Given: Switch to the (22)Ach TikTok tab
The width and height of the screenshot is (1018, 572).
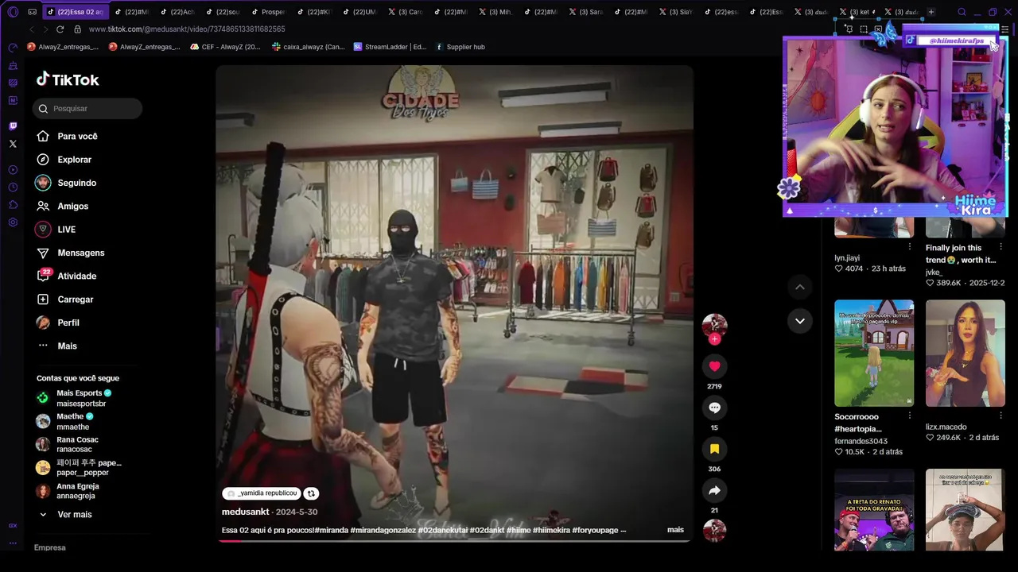Looking at the screenshot, I should (x=176, y=12).
